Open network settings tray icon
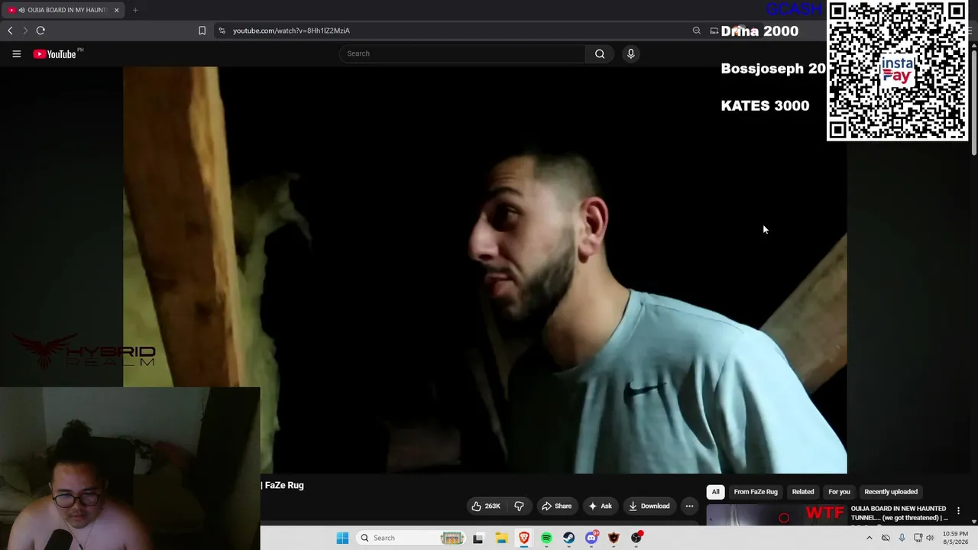The height and width of the screenshot is (550, 978). 918,538
